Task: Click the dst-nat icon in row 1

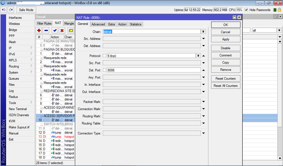Action: pos(53,54)
